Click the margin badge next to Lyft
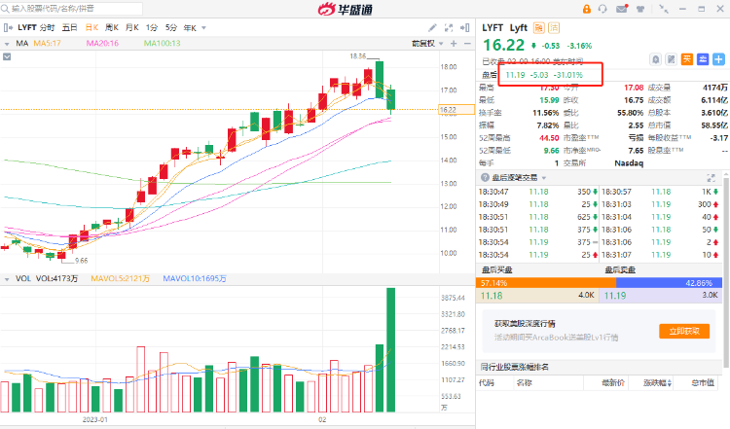The width and height of the screenshot is (730, 429). click(x=538, y=28)
